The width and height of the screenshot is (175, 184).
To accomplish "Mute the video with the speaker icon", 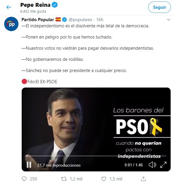I will pyautogui.click(x=152, y=165).
